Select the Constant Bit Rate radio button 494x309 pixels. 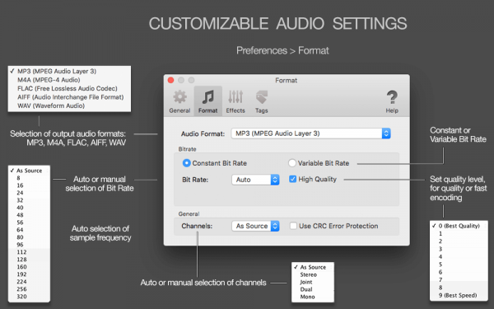coord(187,163)
